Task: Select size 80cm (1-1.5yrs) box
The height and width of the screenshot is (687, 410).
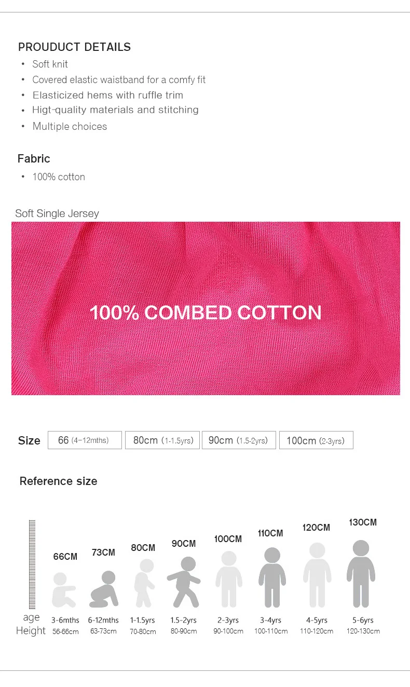Action: (x=162, y=440)
